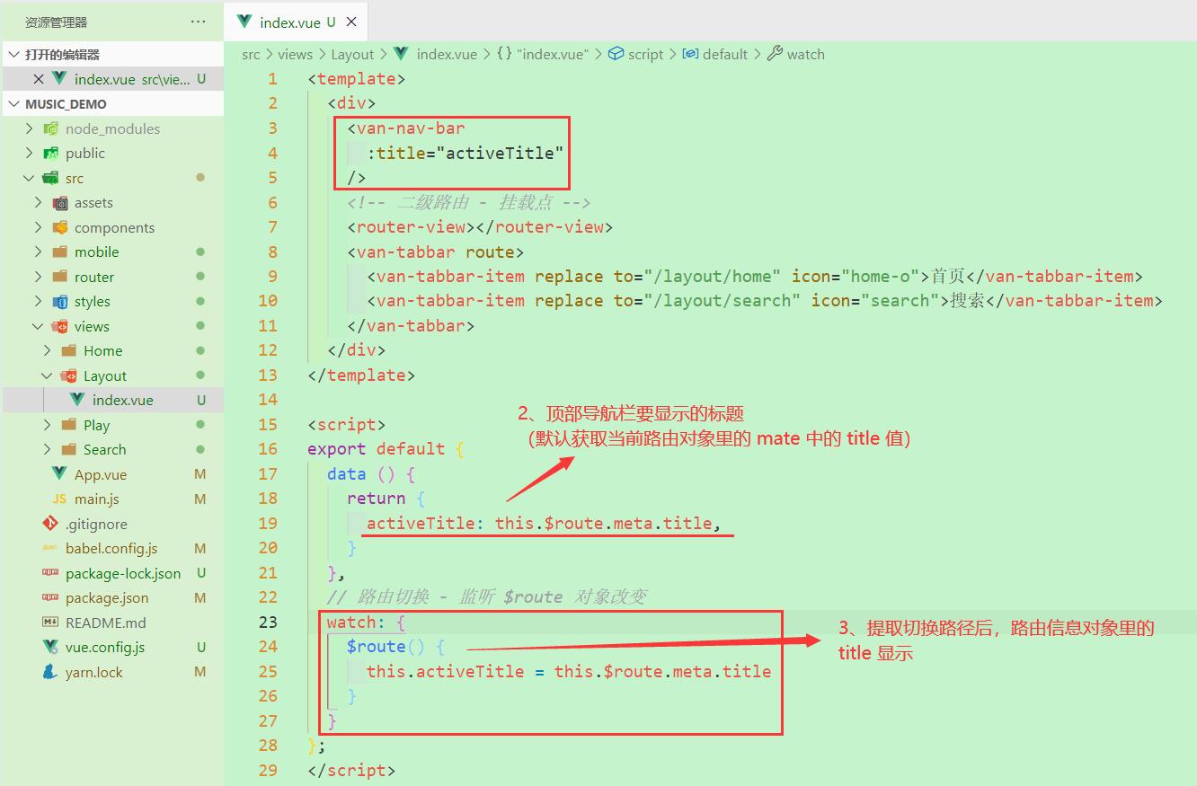Click the .gitignore git icon
Viewport: 1197px width, 786px height.
(51, 524)
